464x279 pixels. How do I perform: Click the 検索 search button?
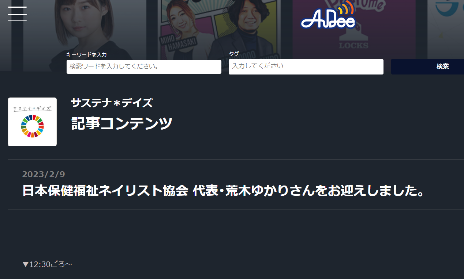(x=427, y=66)
